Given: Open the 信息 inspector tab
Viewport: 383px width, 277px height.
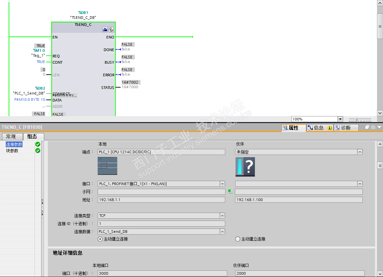Looking at the screenshot, I should (x=320, y=128).
